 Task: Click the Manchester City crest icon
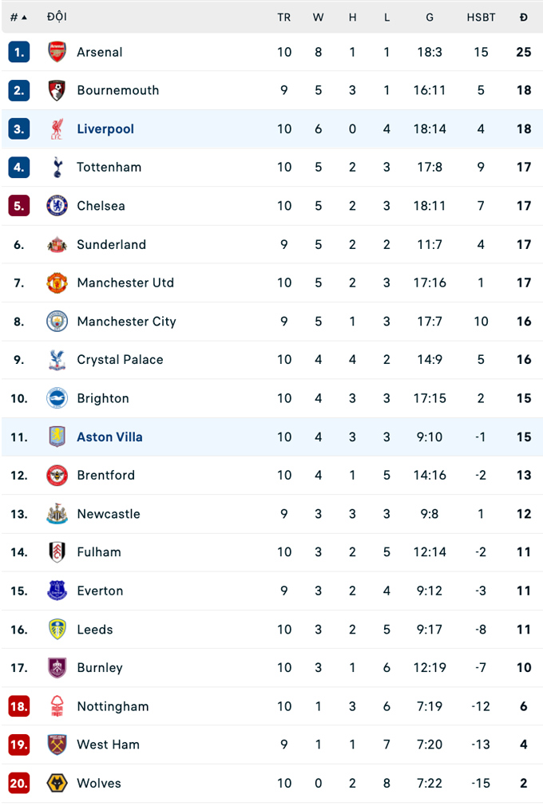(x=57, y=322)
